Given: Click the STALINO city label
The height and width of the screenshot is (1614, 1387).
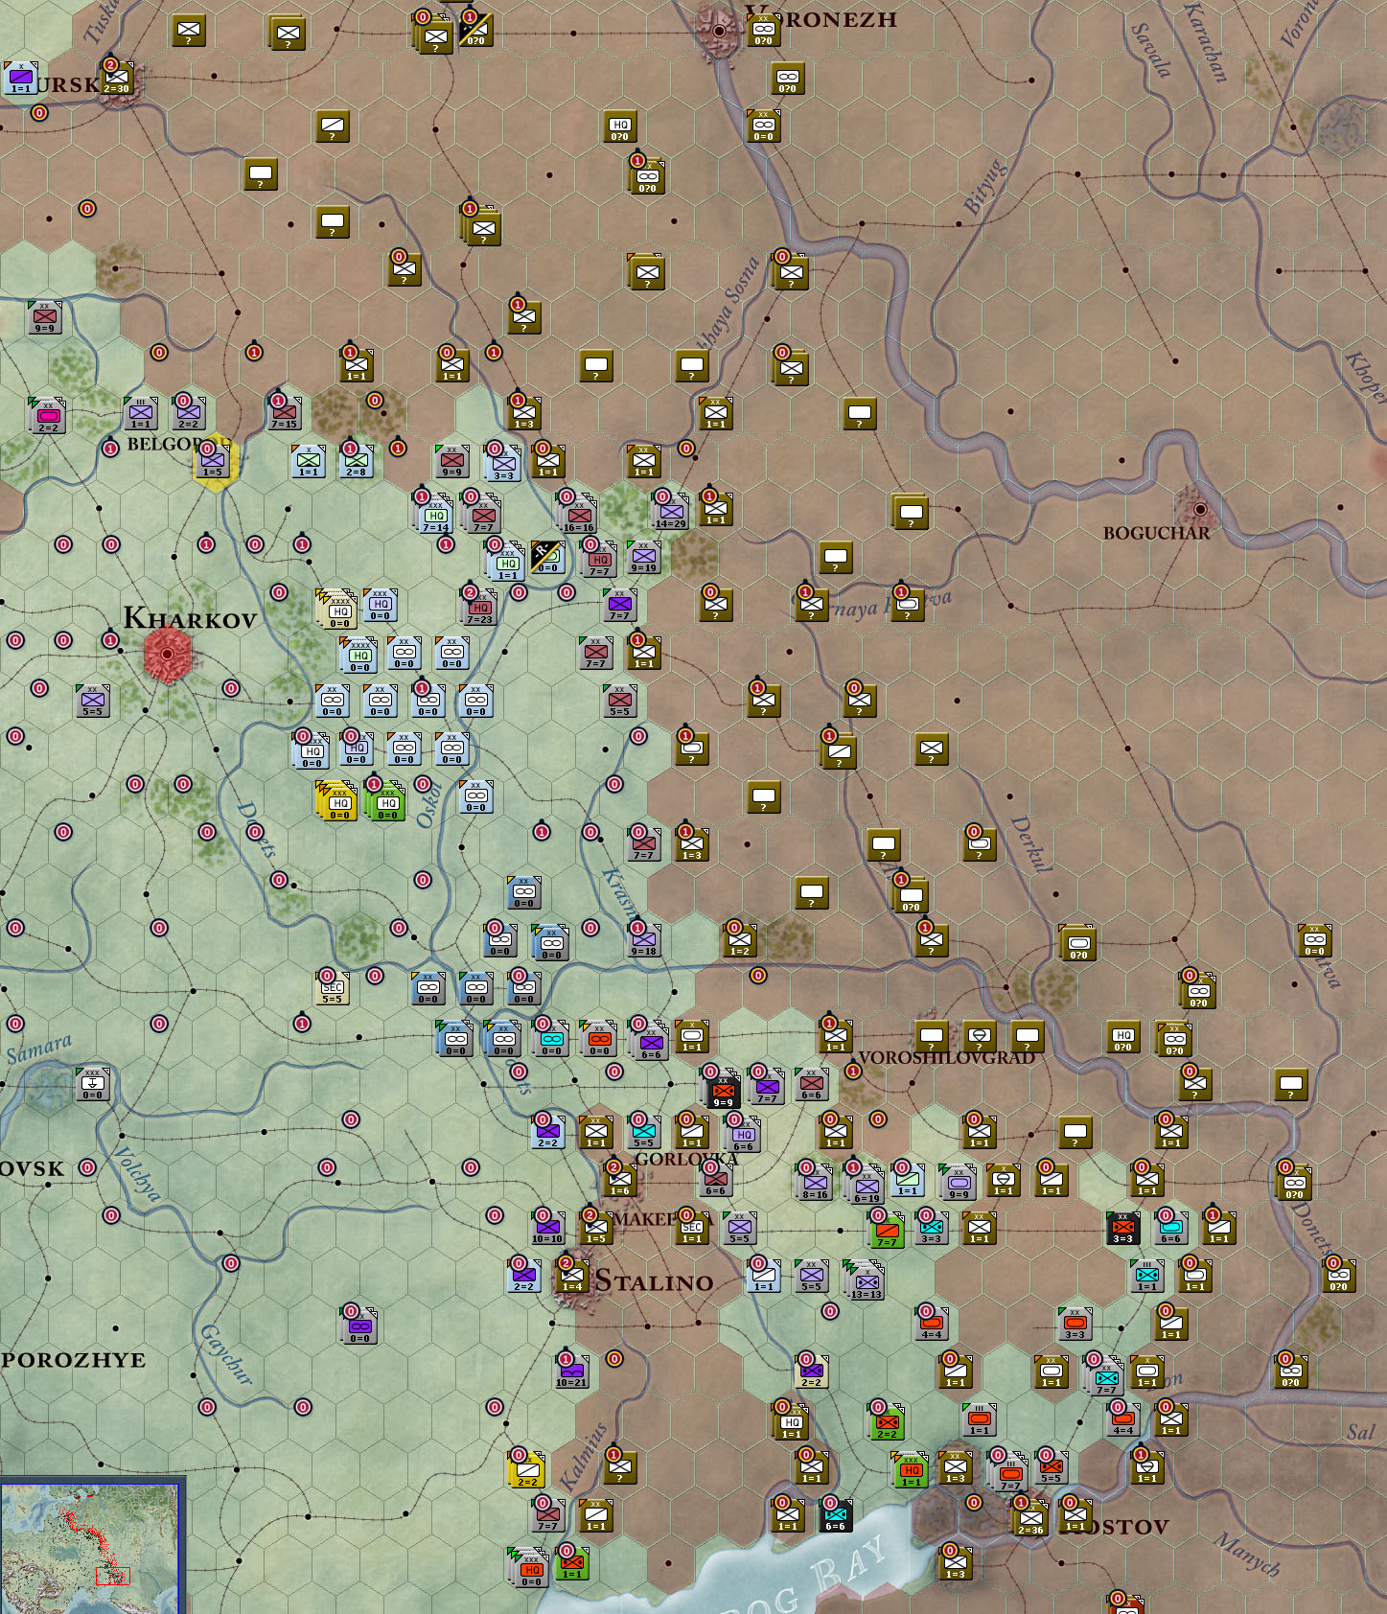Looking at the screenshot, I should click(655, 1281).
